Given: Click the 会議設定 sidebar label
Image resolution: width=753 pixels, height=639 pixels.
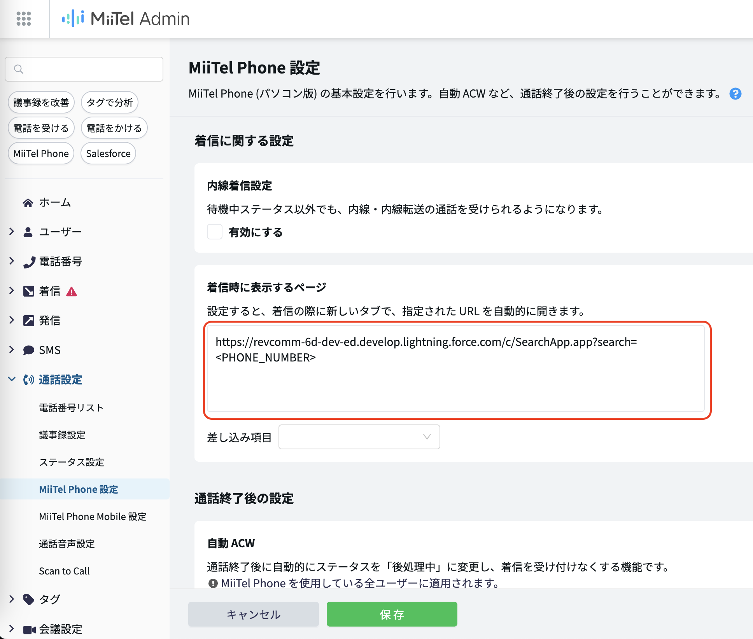Looking at the screenshot, I should pyautogui.click(x=61, y=629).
